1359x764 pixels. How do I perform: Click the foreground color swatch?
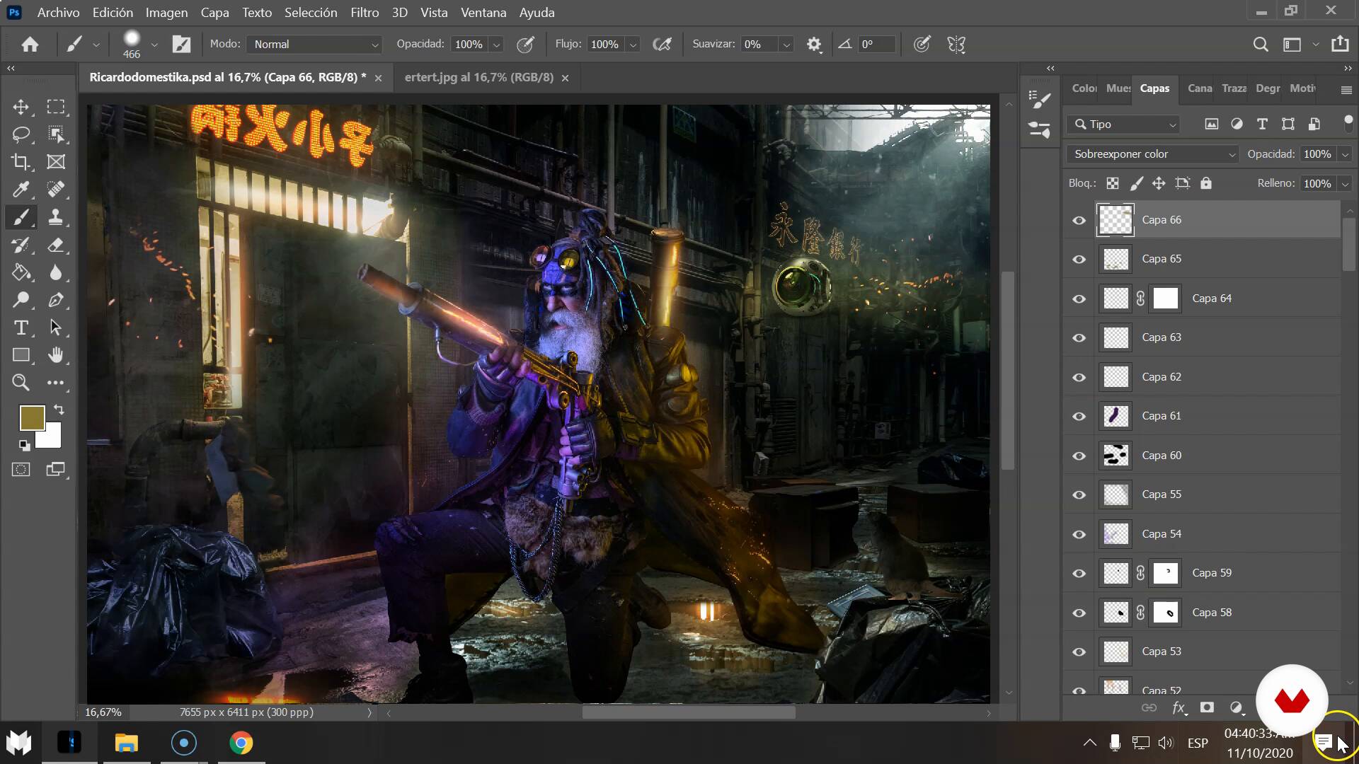32,417
